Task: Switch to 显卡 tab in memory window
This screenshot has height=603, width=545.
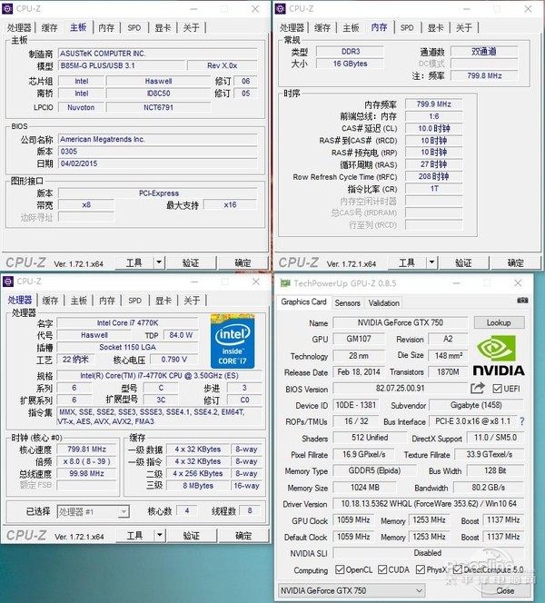Action: coord(436,27)
